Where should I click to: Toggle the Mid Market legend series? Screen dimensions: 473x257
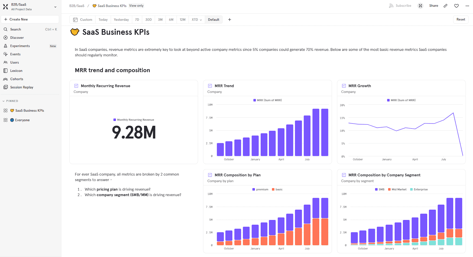coord(397,189)
